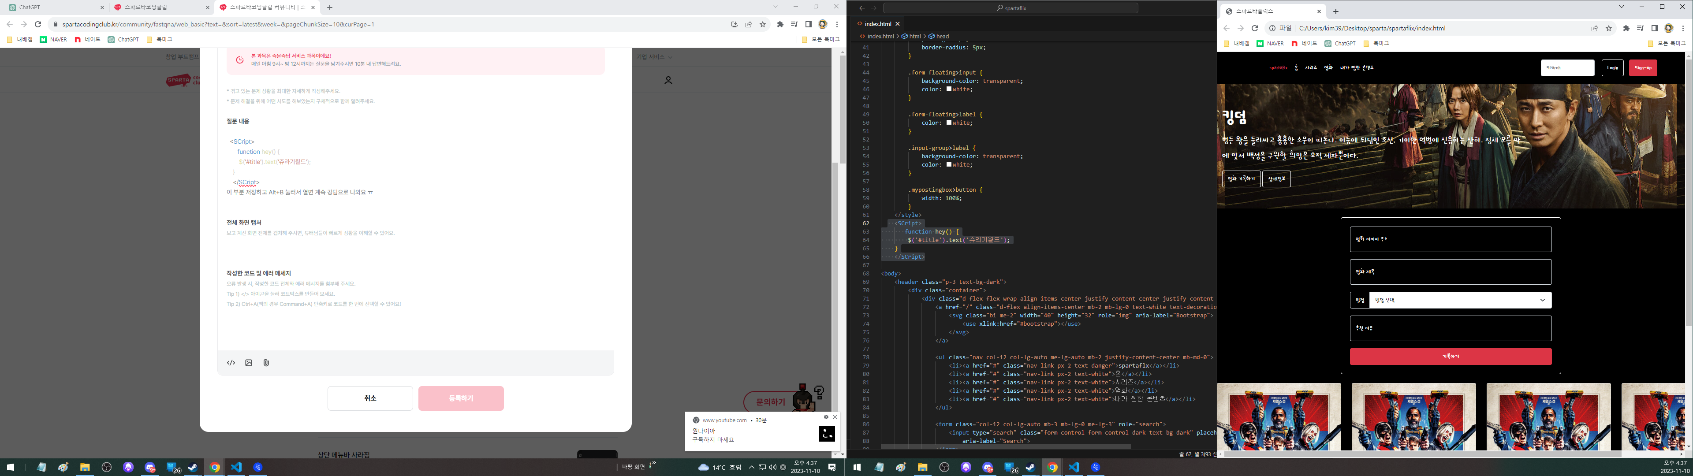Open YouTube notification settings gear
The height and width of the screenshot is (476, 1693).
(x=826, y=417)
